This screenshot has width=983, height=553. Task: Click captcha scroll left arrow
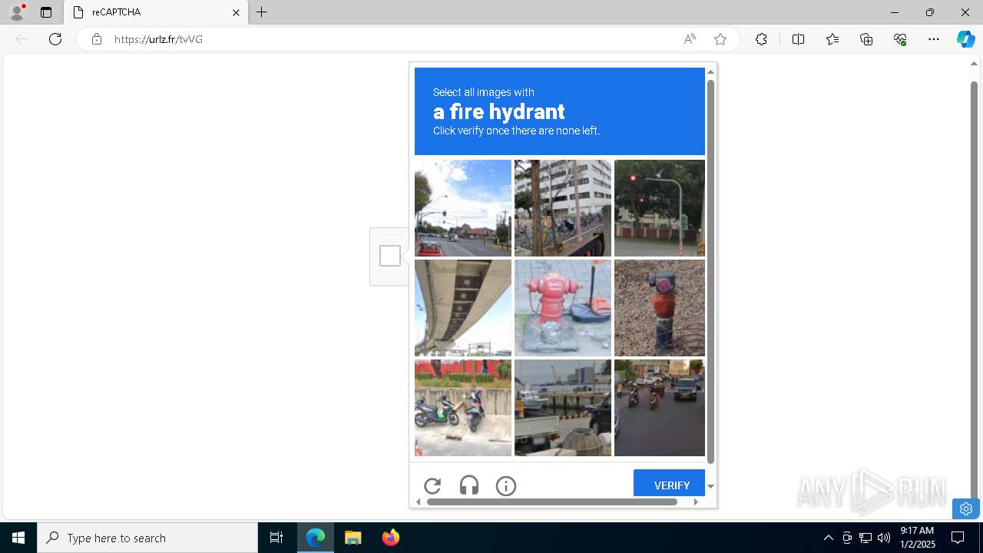[x=419, y=502]
